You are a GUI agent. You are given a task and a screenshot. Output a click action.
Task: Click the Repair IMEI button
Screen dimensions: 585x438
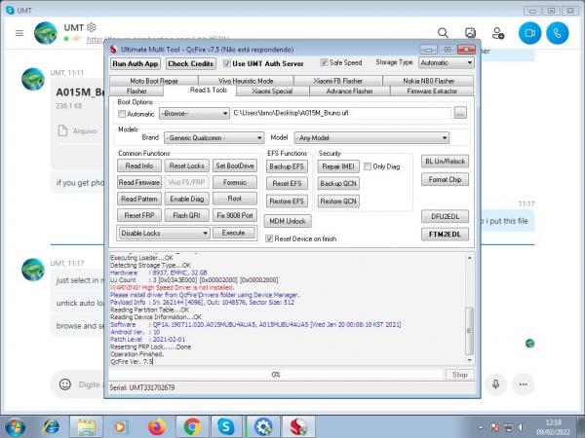click(338, 166)
